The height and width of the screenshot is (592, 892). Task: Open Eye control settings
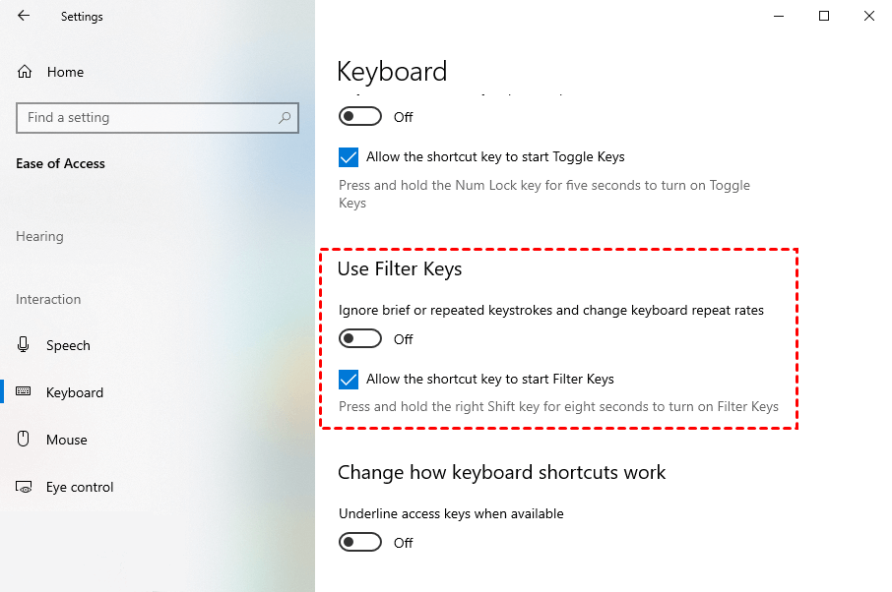coord(80,487)
